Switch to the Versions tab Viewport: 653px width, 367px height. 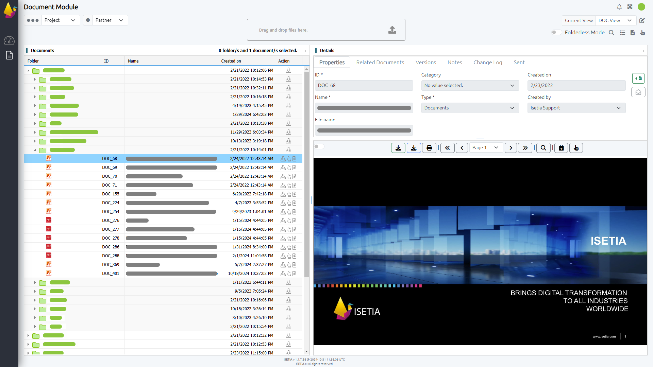point(425,63)
